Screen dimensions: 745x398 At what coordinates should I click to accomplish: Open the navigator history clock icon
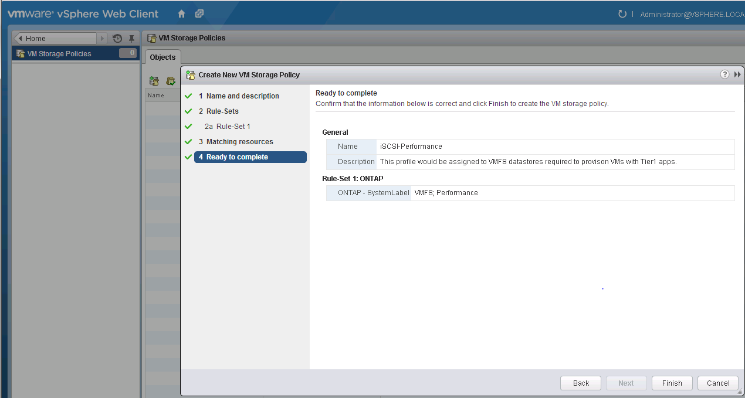117,38
